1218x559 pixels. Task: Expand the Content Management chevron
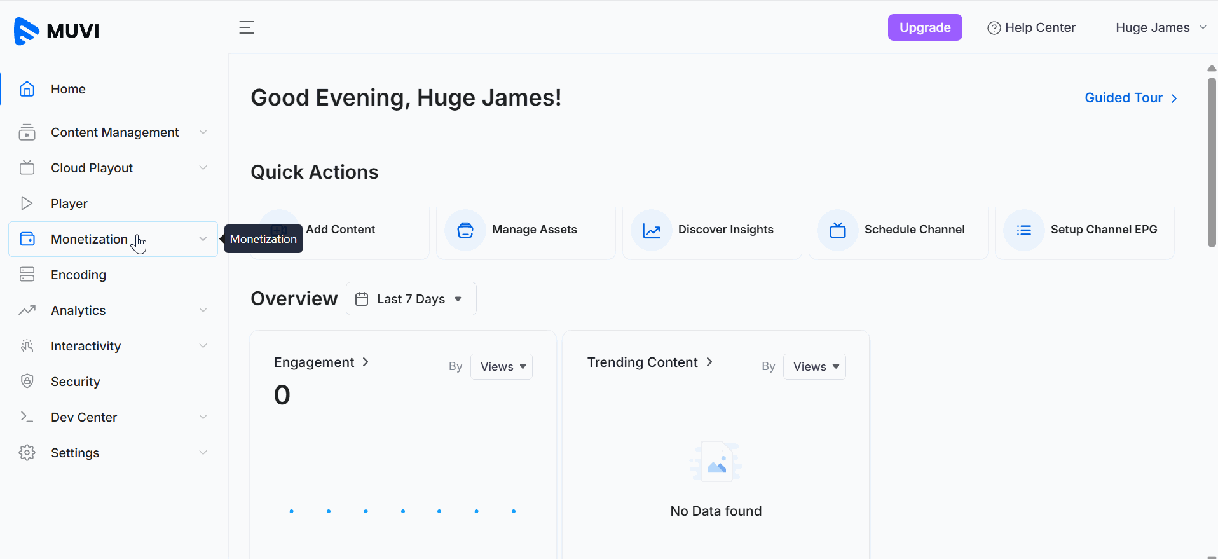click(x=203, y=132)
